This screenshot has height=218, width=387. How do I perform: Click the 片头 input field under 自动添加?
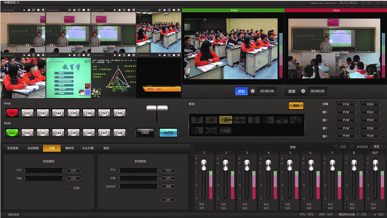click(44, 171)
